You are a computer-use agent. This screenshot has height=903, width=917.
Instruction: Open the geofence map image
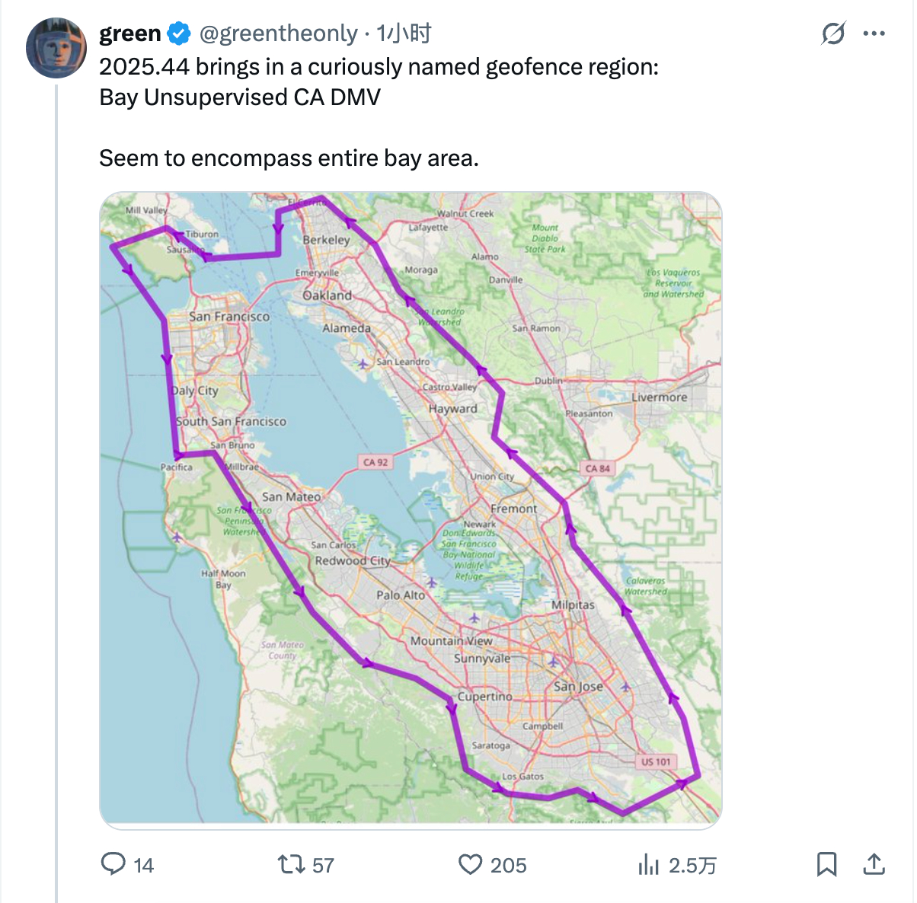tap(411, 509)
